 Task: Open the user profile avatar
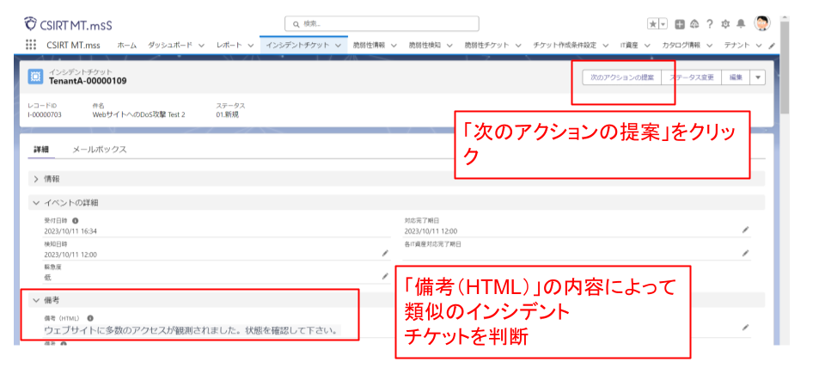pyautogui.click(x=761, y=23)
